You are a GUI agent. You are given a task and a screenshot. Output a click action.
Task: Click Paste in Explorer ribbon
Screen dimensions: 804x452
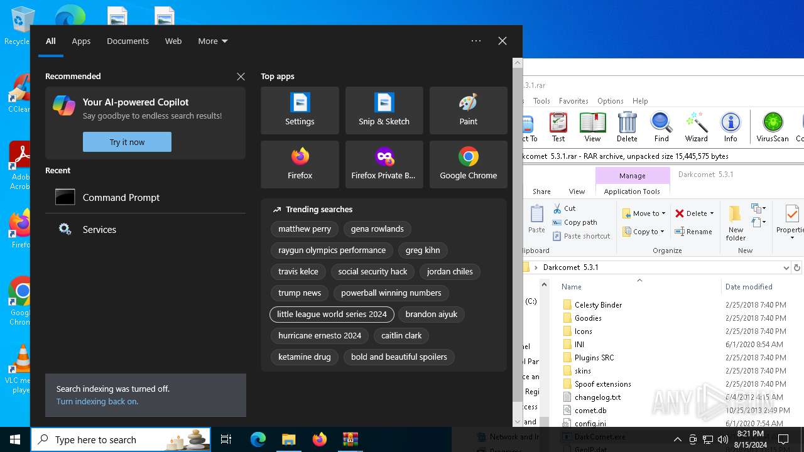point(536,219)
